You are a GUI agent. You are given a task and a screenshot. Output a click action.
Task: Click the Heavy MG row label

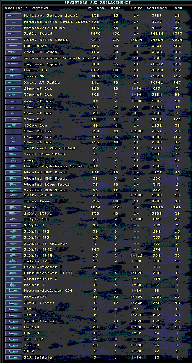34,76
